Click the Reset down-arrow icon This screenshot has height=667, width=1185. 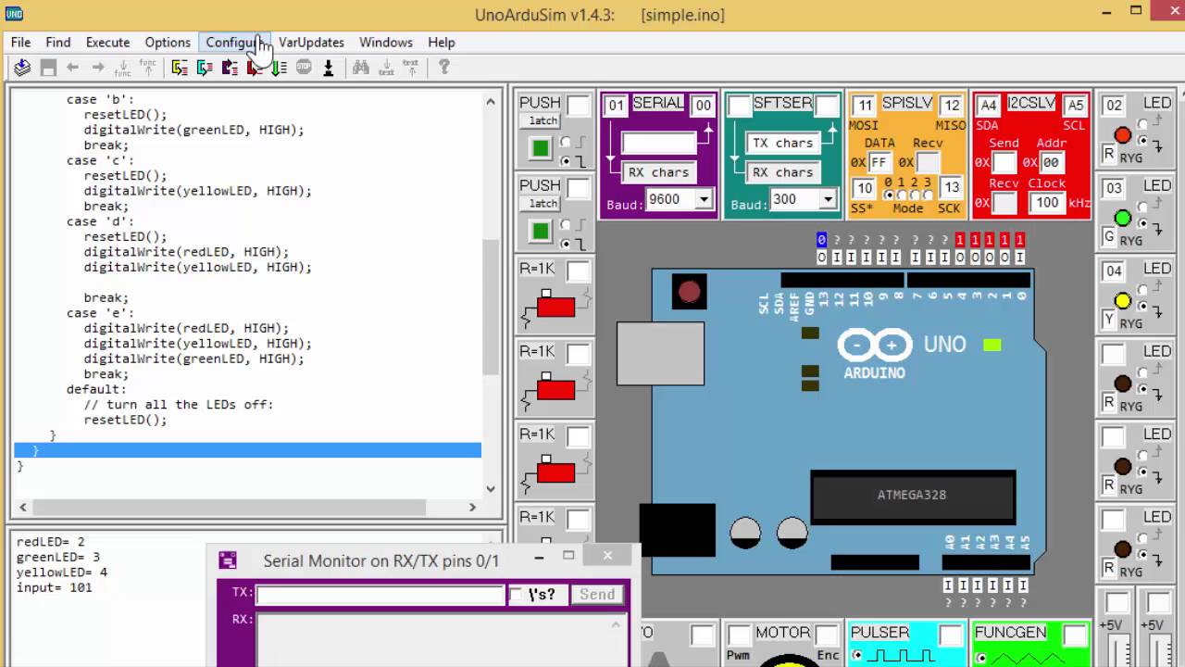[328, 68]
